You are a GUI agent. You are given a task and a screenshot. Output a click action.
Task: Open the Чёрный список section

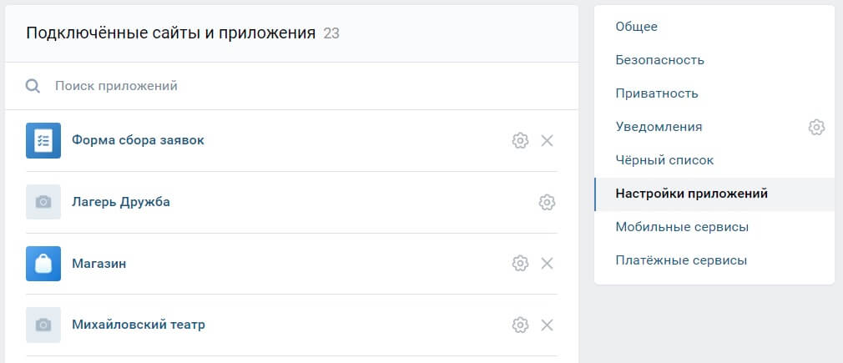[664, 160]
